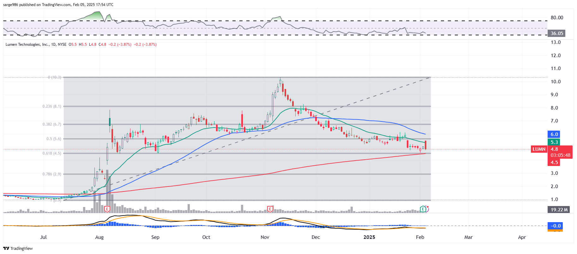
Task: Click the November earnings E marker
Action: click(x=270, y=209)
